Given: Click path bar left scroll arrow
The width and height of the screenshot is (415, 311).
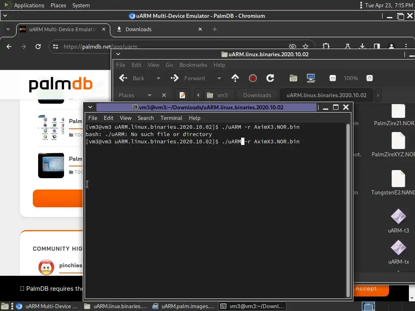Looking at the screenshot, I should coord(198,95).
